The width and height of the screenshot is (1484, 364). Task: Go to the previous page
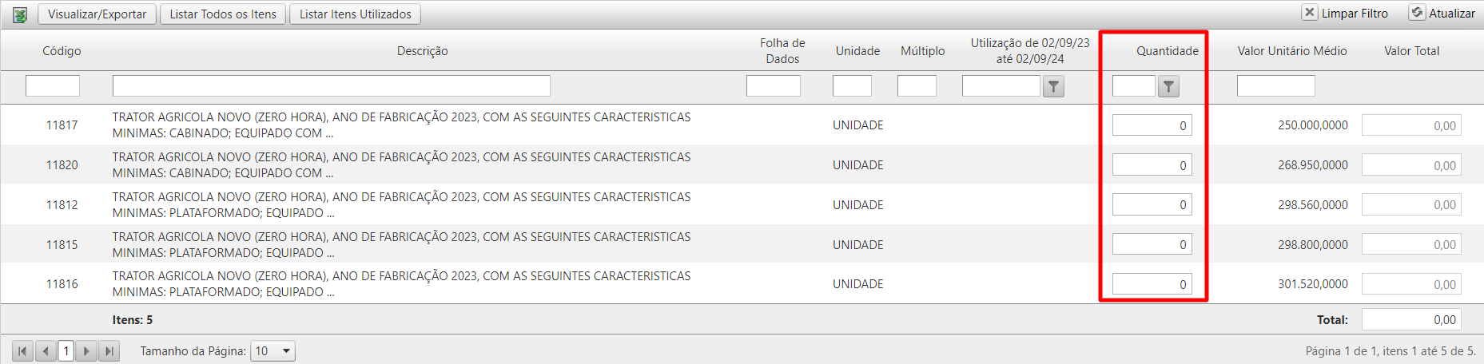(x=46, y=351)
